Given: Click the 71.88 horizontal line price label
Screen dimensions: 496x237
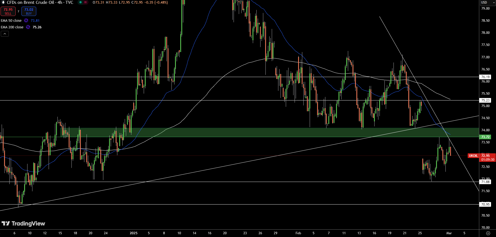Looking at the screenshot, I should tap(486, 182).
